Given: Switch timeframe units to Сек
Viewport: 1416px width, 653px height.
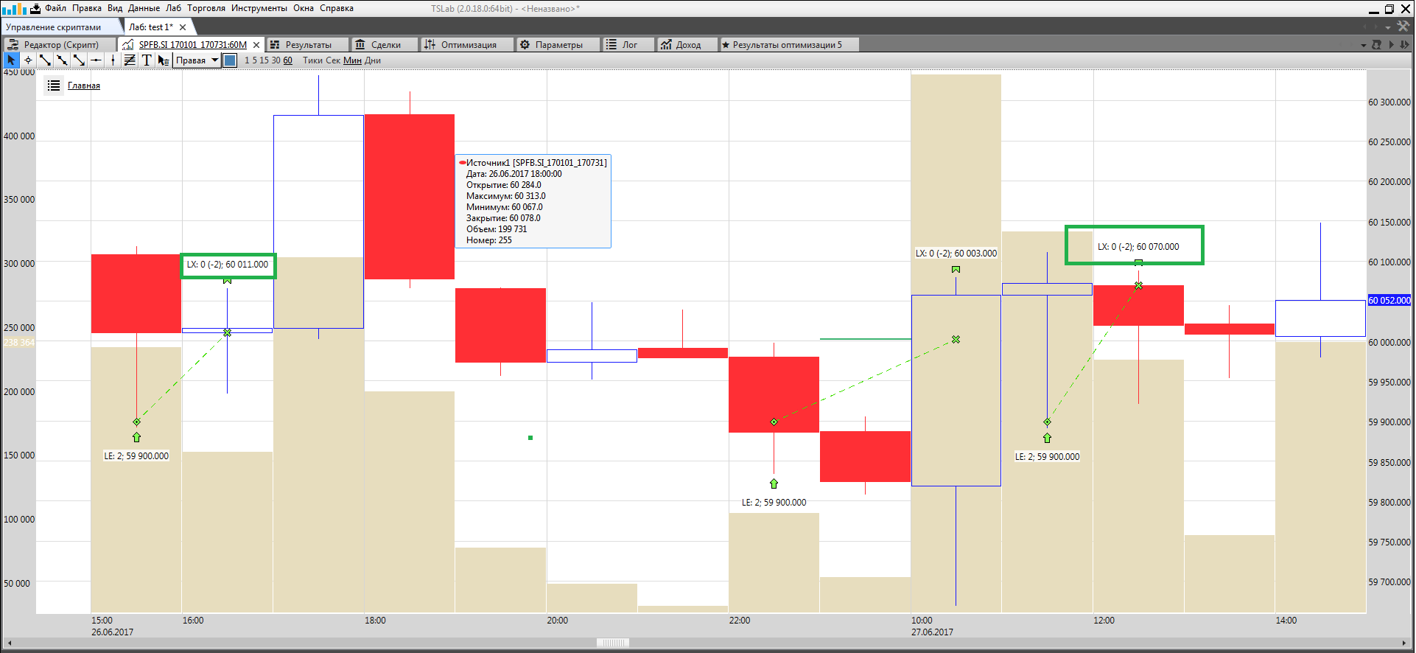Looking at the screenshot, I should [x=333, y=60].
